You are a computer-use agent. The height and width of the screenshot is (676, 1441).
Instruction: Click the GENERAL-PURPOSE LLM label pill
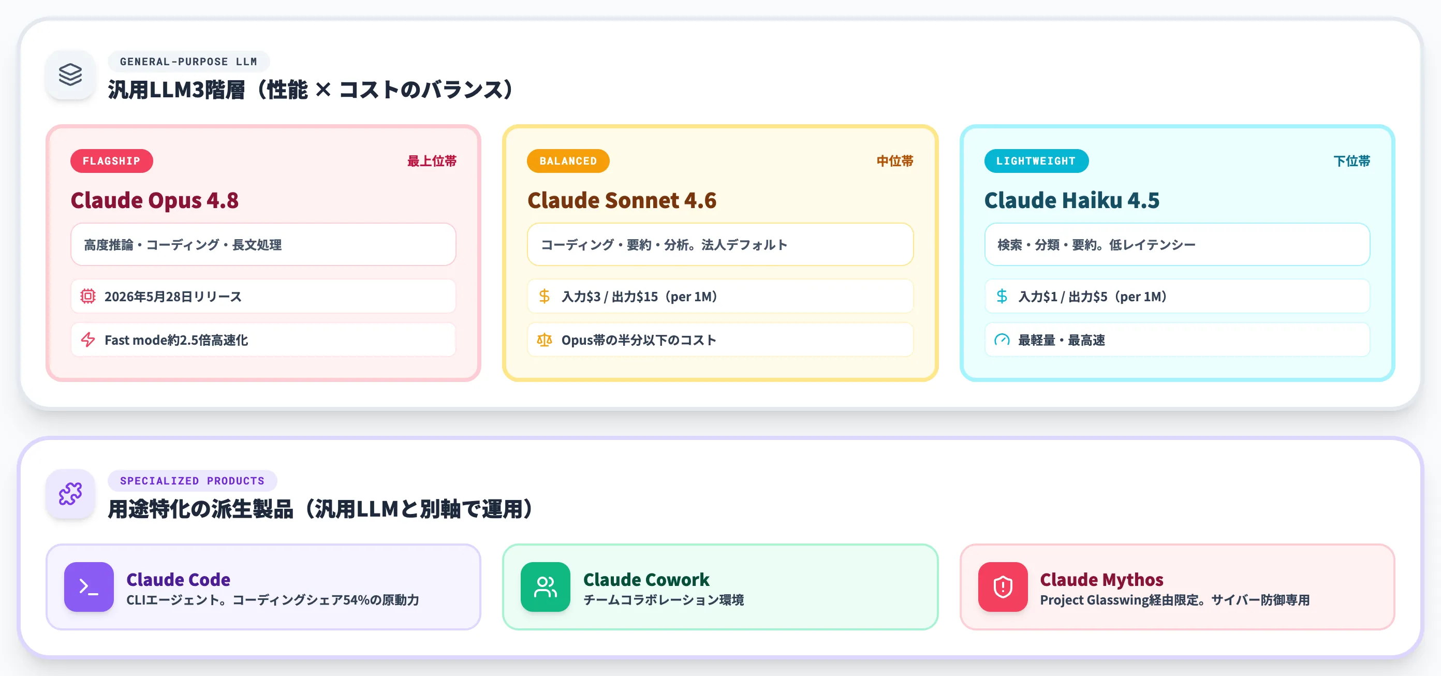[188, 61]
